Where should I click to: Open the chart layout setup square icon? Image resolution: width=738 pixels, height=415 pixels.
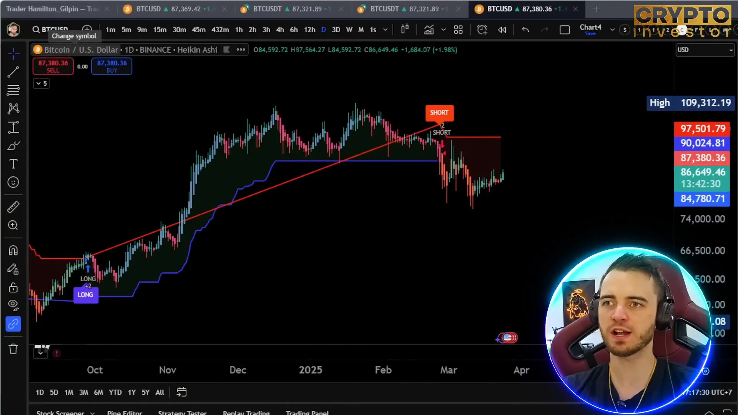(565, 30)
